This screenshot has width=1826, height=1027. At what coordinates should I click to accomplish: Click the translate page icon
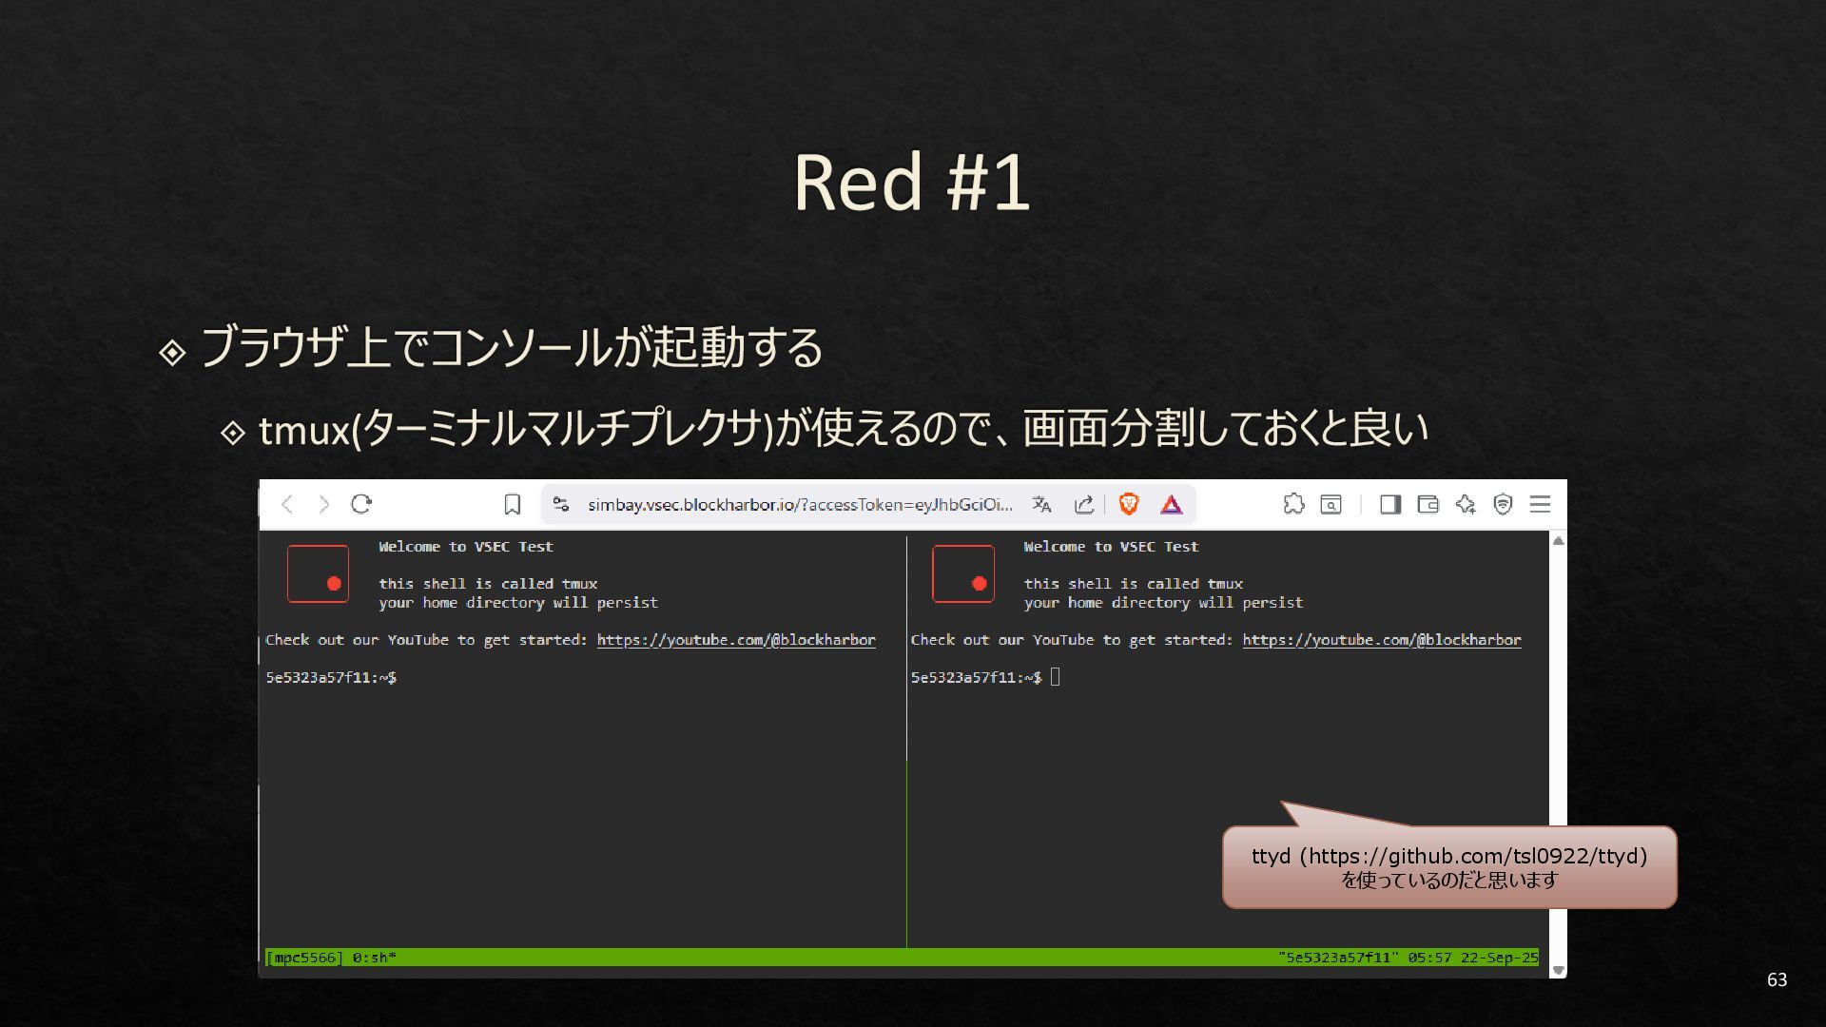(x=1042, y=504)
